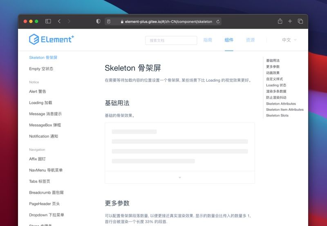Click the Notice group label in sidebar

tap(34, 82)
